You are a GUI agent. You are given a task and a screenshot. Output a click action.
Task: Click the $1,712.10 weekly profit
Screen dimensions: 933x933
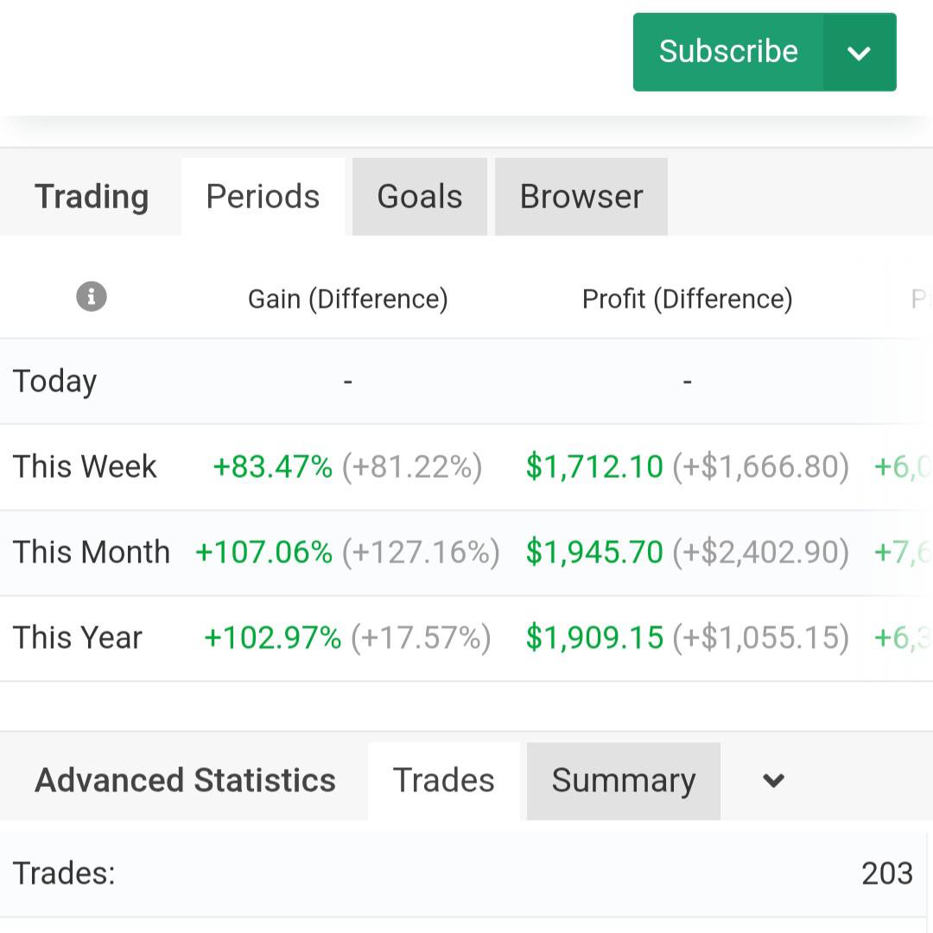click(594, 467)
